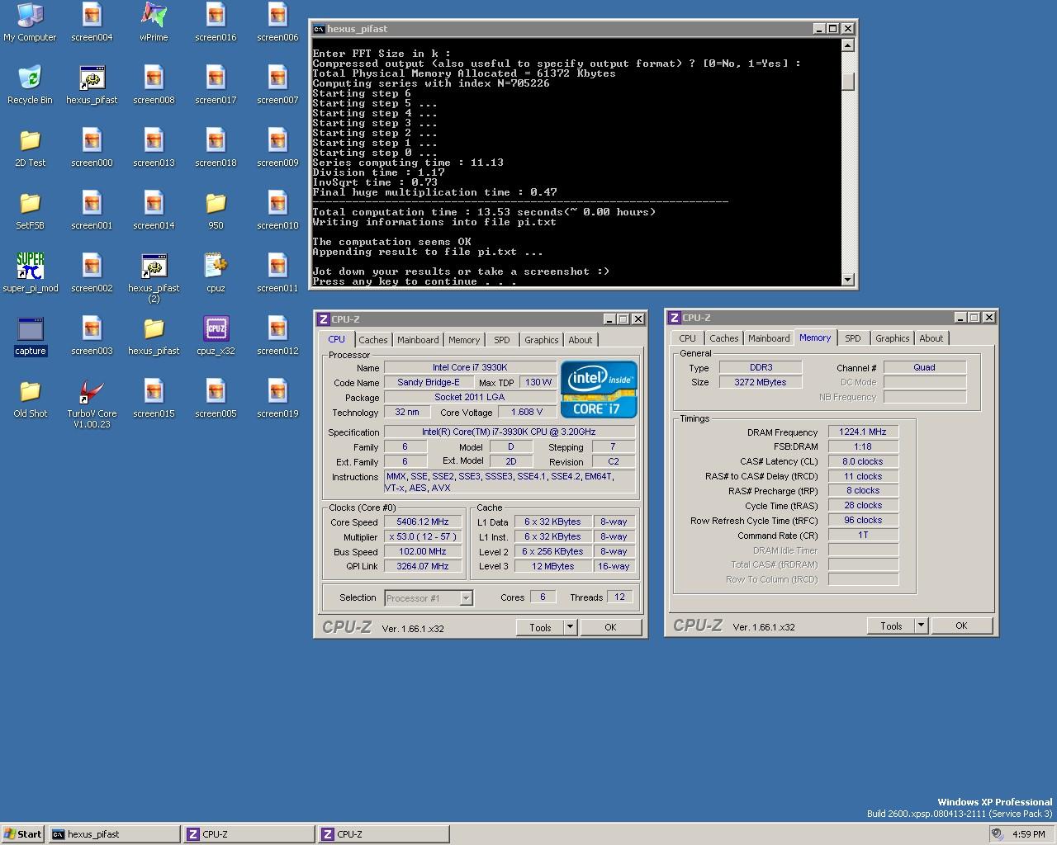The width and height of the screenshot is (1057, 845).
Task: Select the hexus_pifast (2) shortcut icon
Action: (154, 278)
